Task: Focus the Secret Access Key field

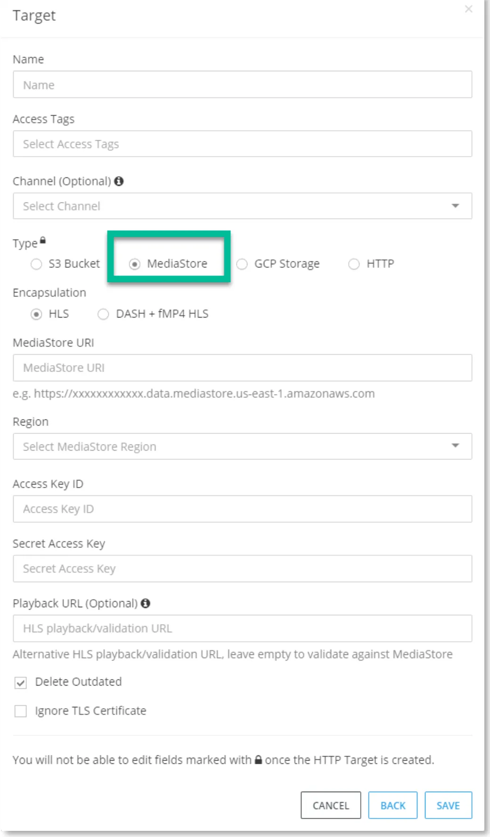Action: click(x=243, y=569)
